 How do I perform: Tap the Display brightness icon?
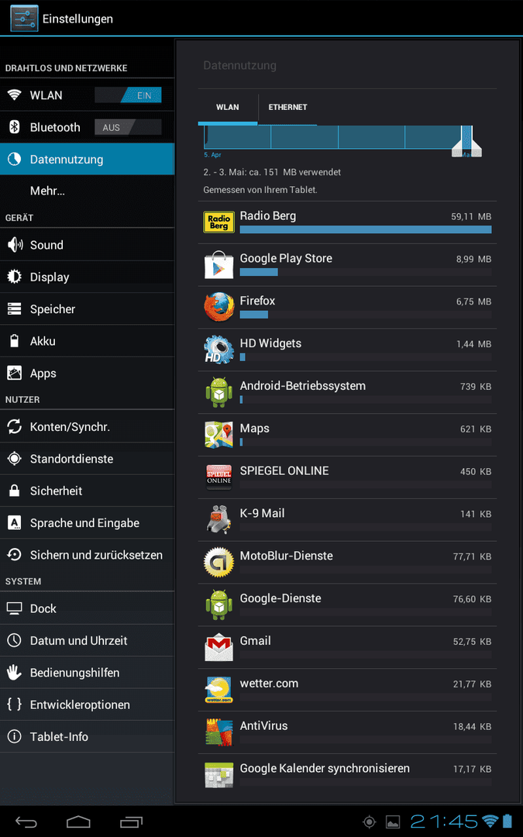tap(15, 277)
